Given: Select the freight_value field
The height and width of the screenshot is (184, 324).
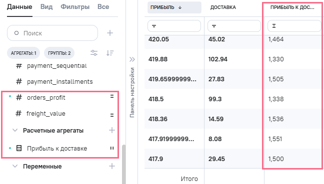Looking at the screenshot, I should [46, 114].
